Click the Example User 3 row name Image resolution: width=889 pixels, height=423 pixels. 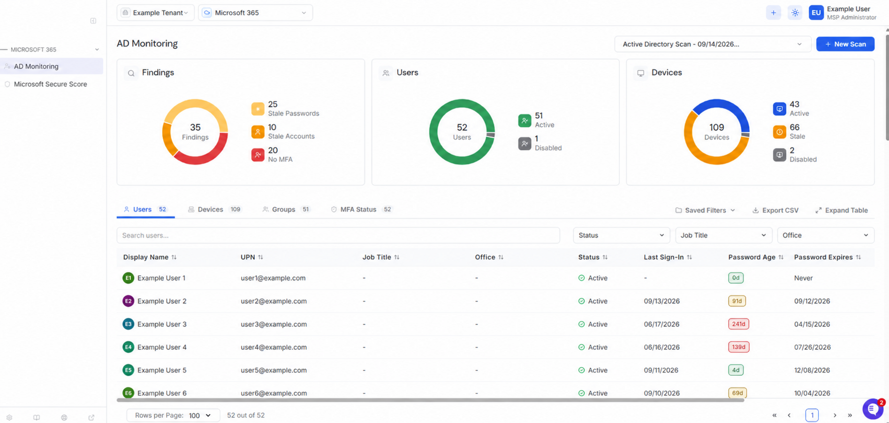pyautogui.click(x=162, y=324)
